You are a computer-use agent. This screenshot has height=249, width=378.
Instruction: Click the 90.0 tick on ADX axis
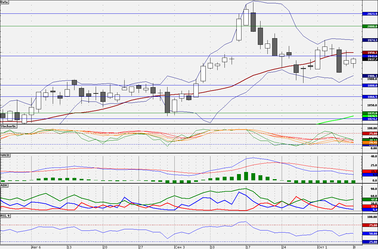coord(373,189)
